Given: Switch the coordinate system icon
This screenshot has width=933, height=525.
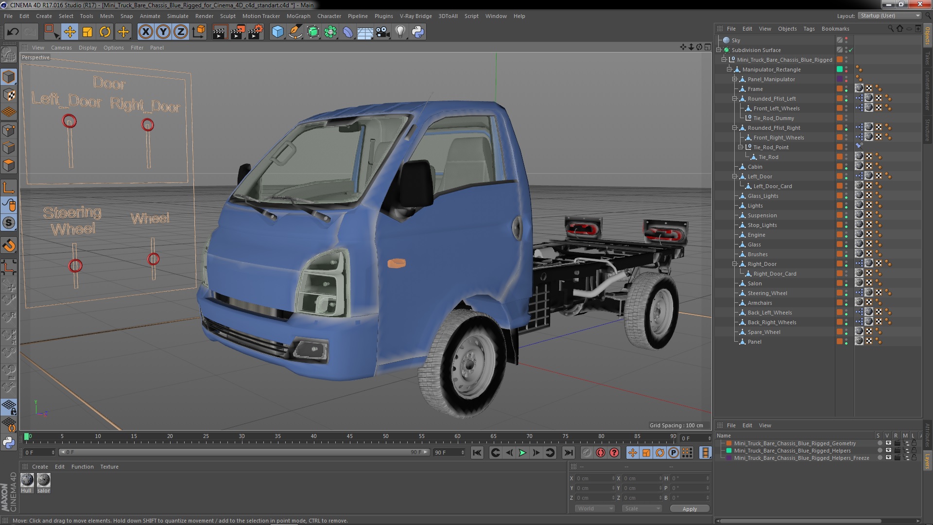Looking at the screenshot, I should [x=199, y=32].
